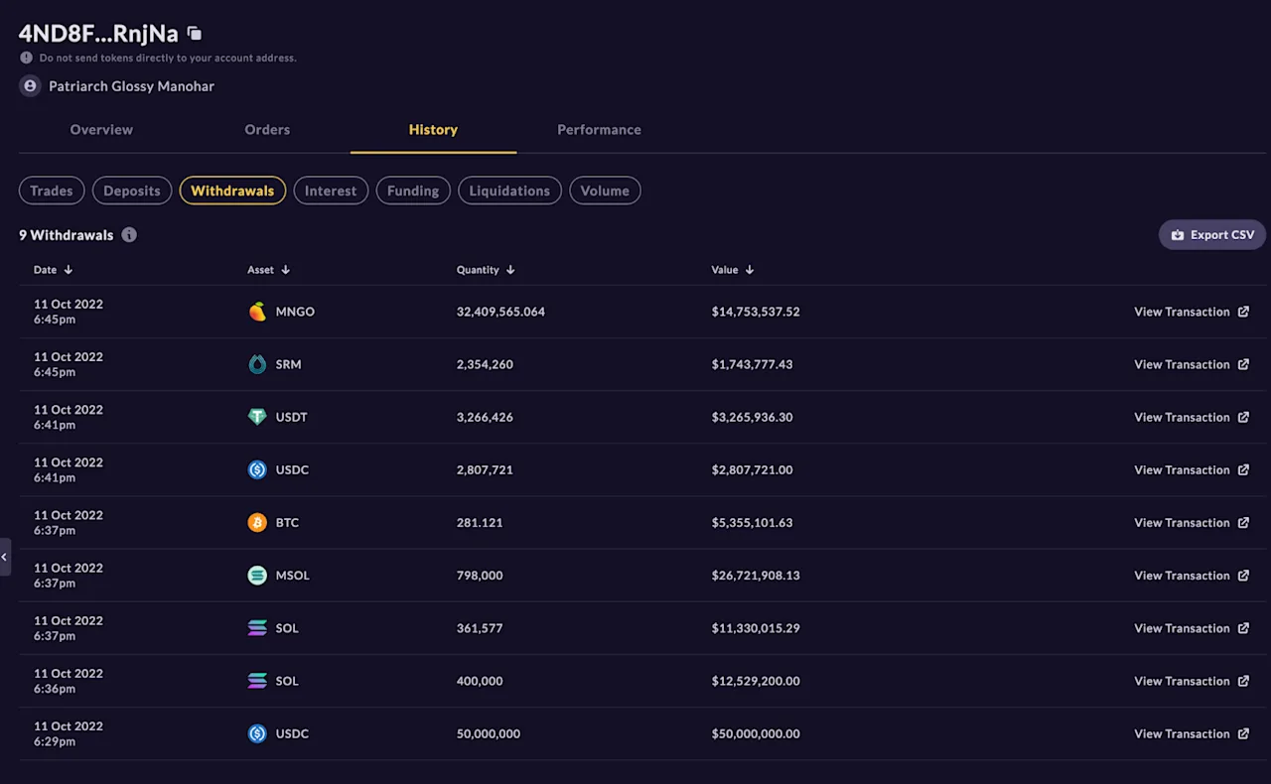Show the Funding history filter
1271x784 pixels.
413,191
